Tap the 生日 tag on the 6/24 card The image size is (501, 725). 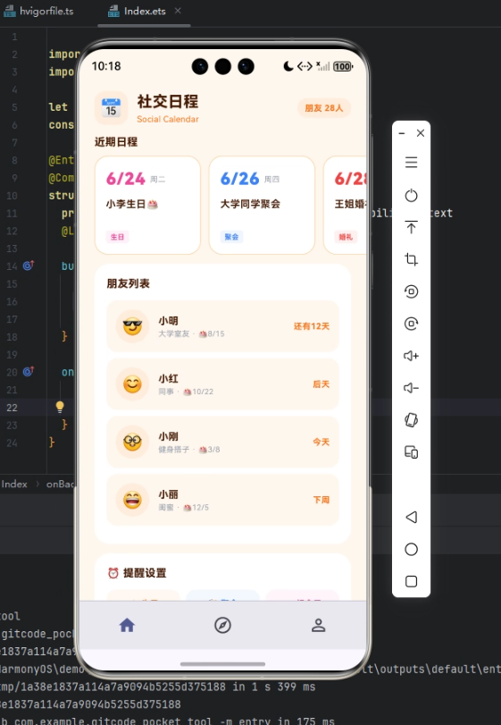point(117,237)
